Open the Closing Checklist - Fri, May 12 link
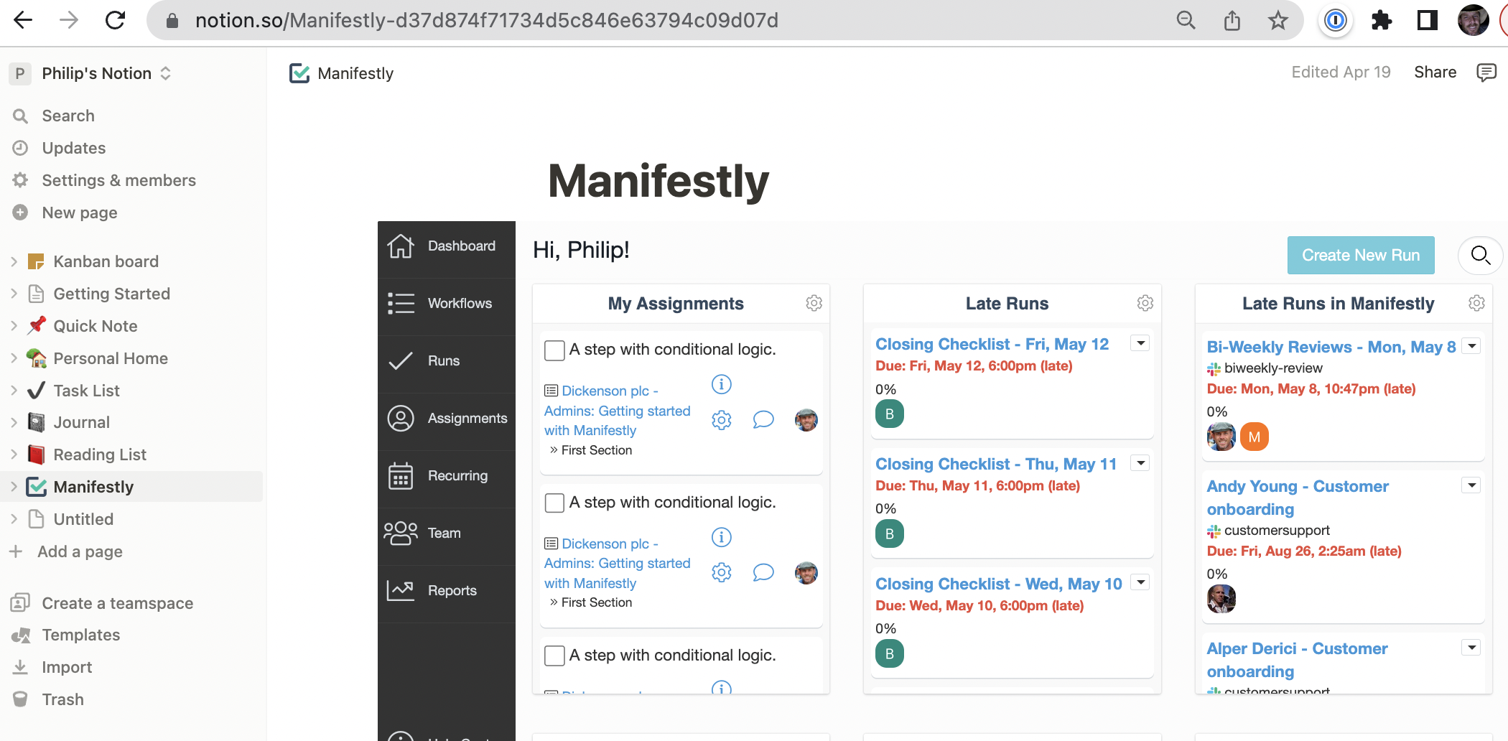This screenshot has width=1508, height=741. (992, 344)
